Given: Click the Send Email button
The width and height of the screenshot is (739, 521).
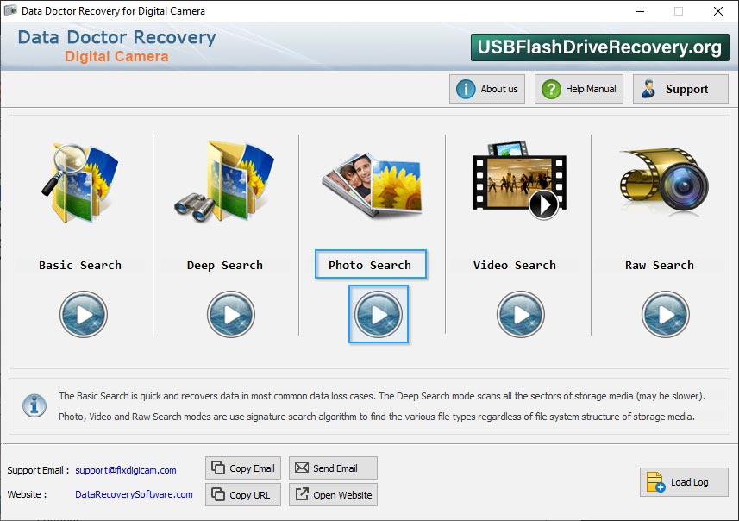Looking at the screenshot, I should (333, 468).
